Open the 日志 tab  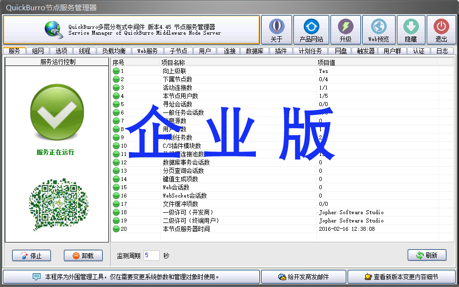pyautogui.click(x=442, y=51)
